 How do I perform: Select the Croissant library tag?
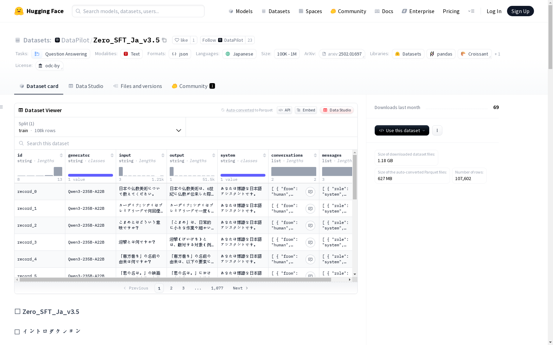point(475,54)
